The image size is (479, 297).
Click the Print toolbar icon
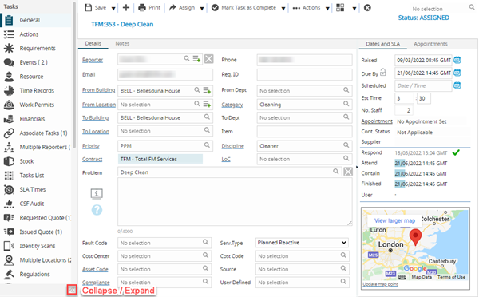142,8
